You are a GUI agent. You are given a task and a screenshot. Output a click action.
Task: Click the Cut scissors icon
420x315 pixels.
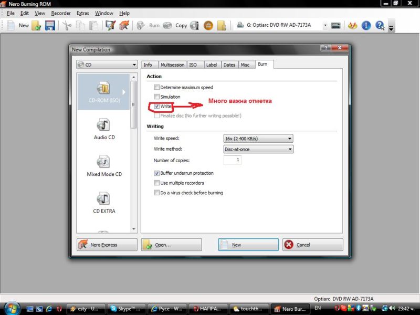(x=67, y=26)
